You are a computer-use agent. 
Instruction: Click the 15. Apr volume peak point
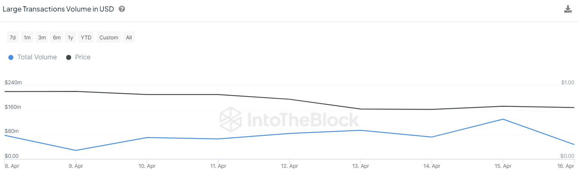[x=503, y=119]
